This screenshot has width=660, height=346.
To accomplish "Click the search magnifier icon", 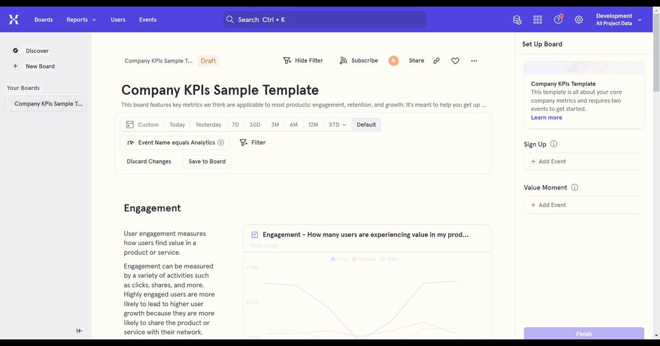I will (230, 20).
